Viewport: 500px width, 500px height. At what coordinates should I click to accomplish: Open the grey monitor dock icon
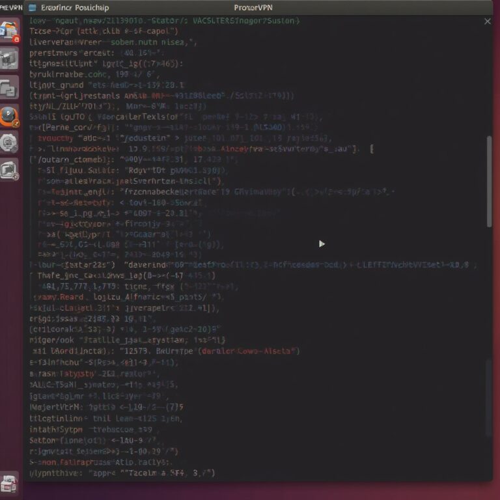[9, 171]
